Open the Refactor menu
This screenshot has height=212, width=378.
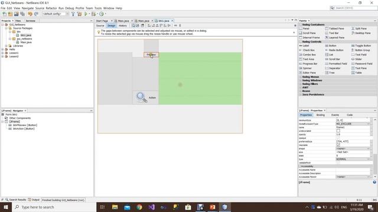tap(51, 8)
